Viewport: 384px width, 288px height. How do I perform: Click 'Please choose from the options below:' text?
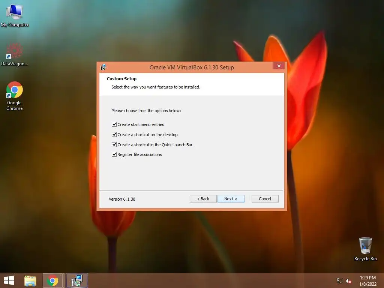(146, 111)
